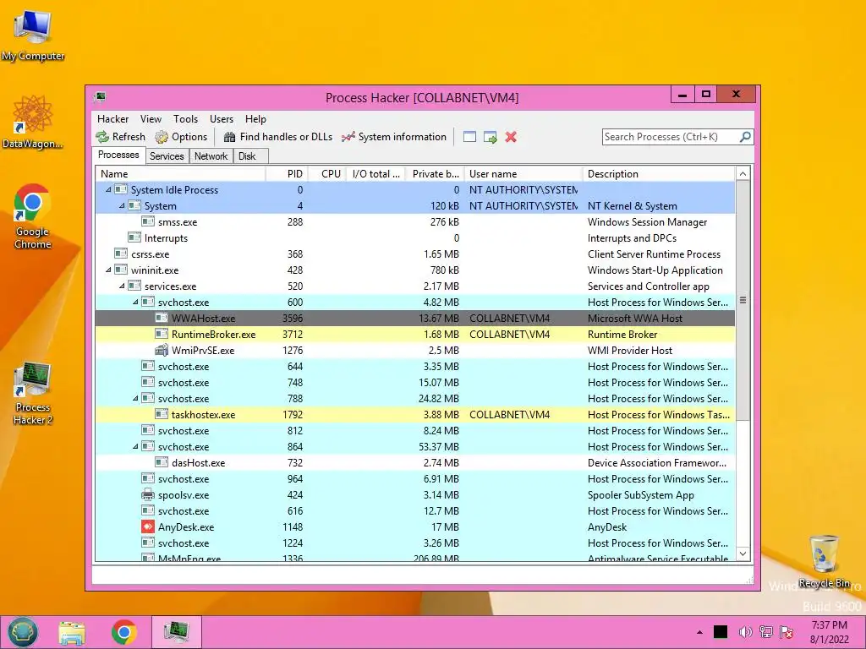
Task: Select the My Computer desktop icon
Action: 33,35
